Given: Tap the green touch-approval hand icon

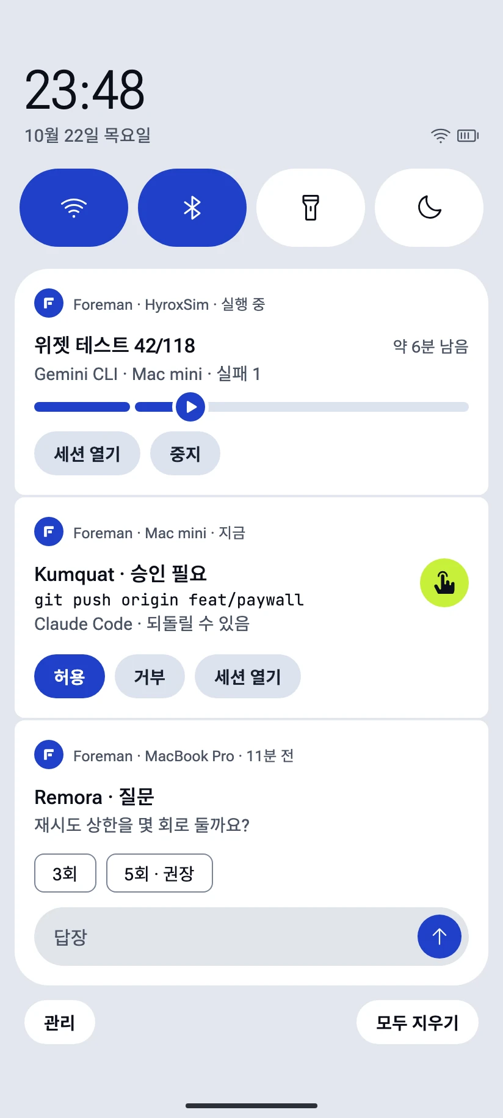Looking at the screenshot, I should [444, 583].
